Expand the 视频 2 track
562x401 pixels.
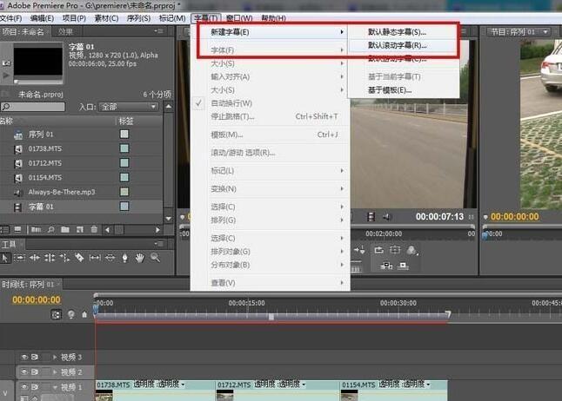tap(55, 372)
